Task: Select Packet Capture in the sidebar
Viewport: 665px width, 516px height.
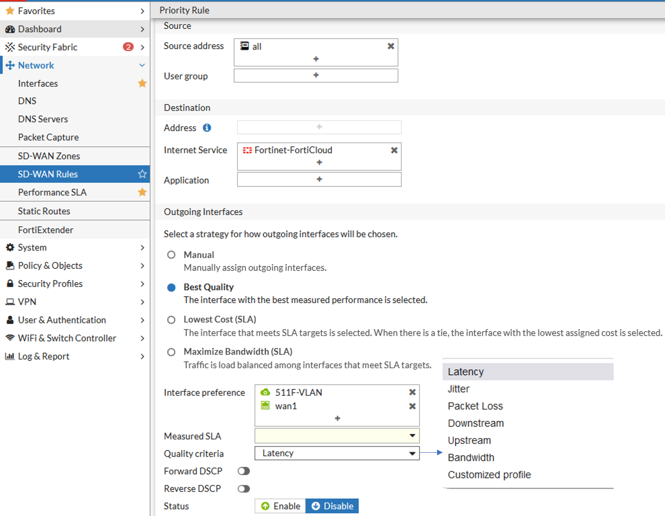Action: coord(48,137)
